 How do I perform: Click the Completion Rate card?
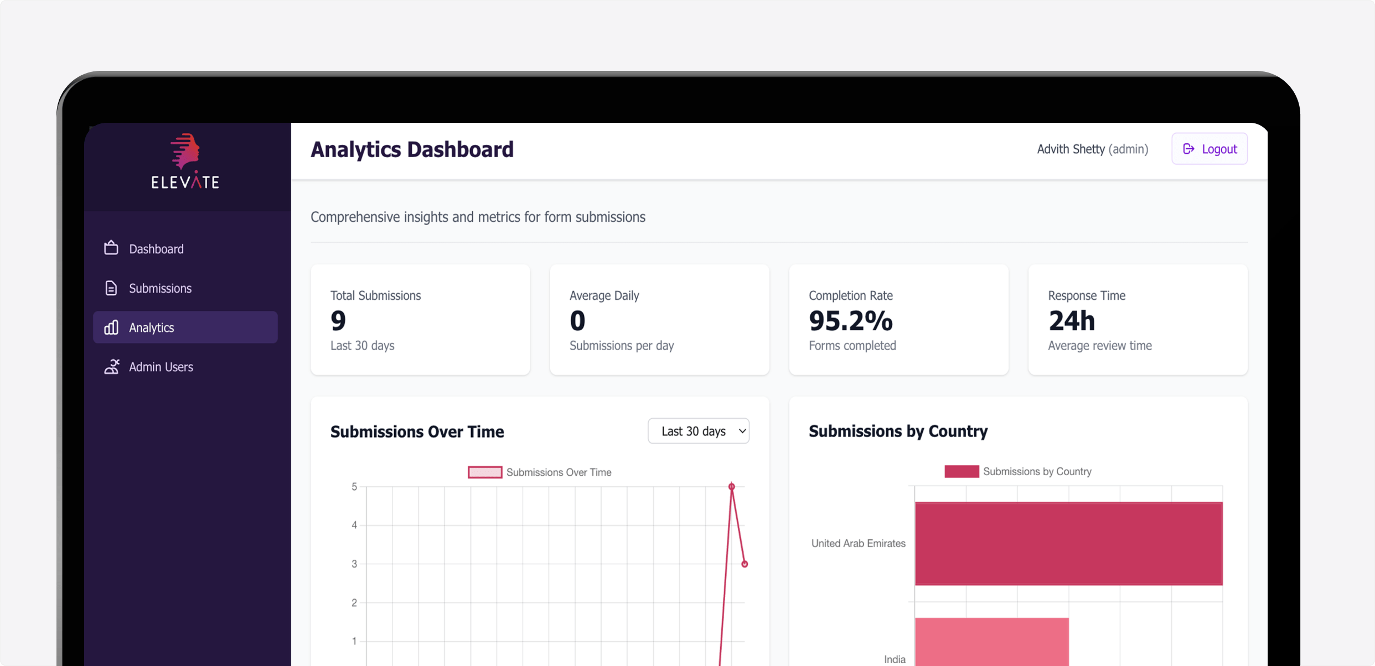pos(898,320)
